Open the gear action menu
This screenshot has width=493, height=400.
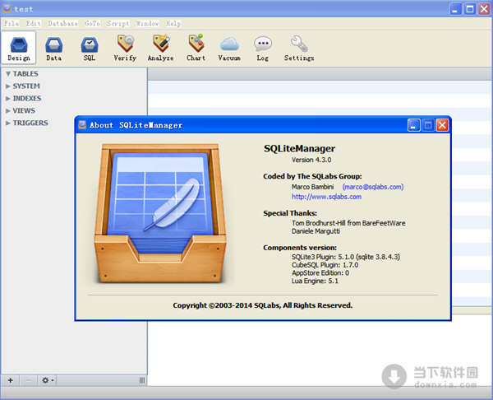[48, 380]
